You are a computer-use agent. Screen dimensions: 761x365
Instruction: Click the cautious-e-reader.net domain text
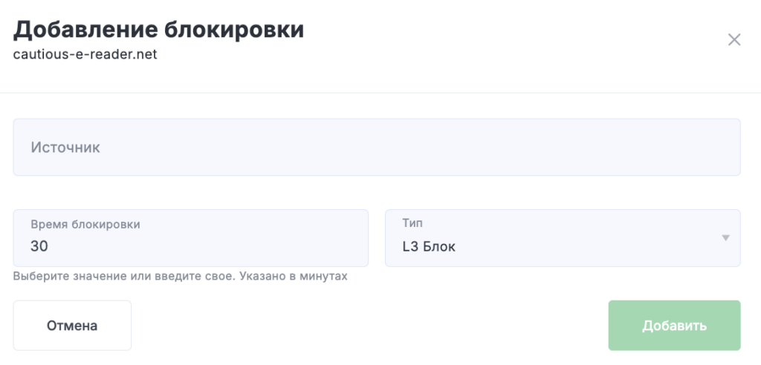tap(85, 54)
